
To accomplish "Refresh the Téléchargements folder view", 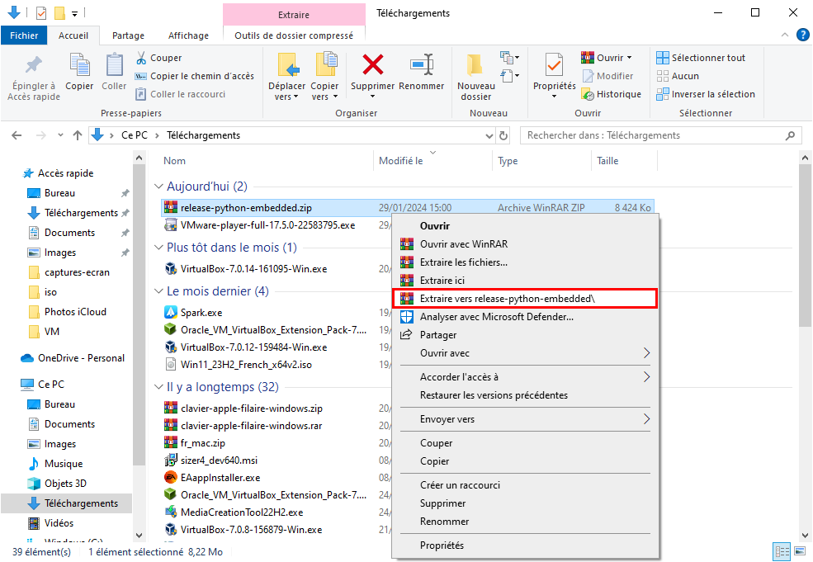I will pyautogui.click(x=503, y=135).
